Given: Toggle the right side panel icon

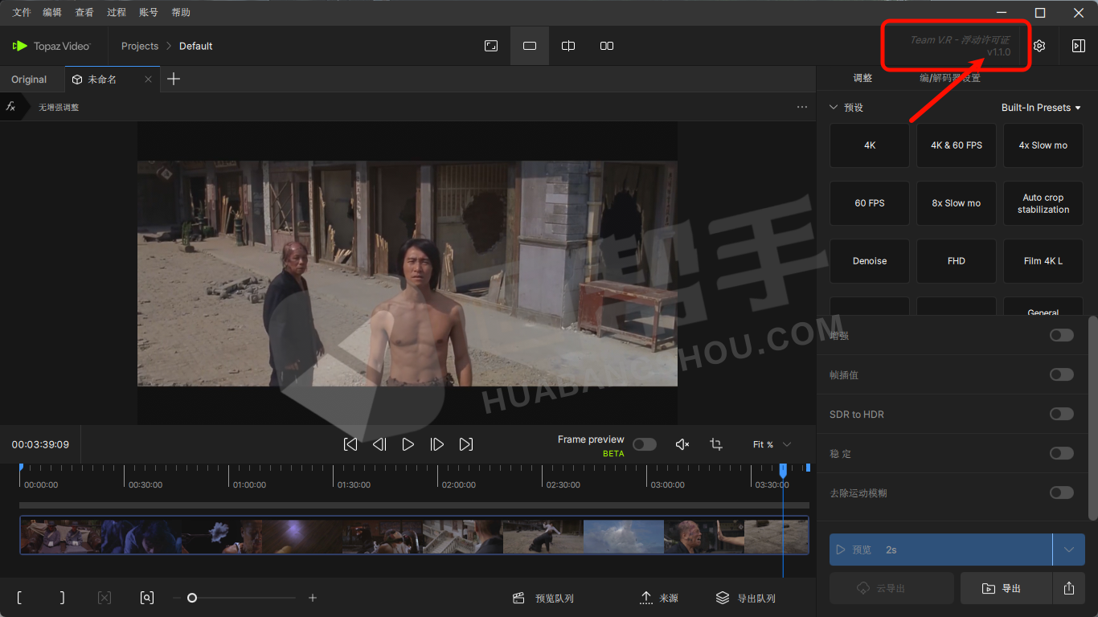Looking at the screenshot, I should (x=1078, y=46).
